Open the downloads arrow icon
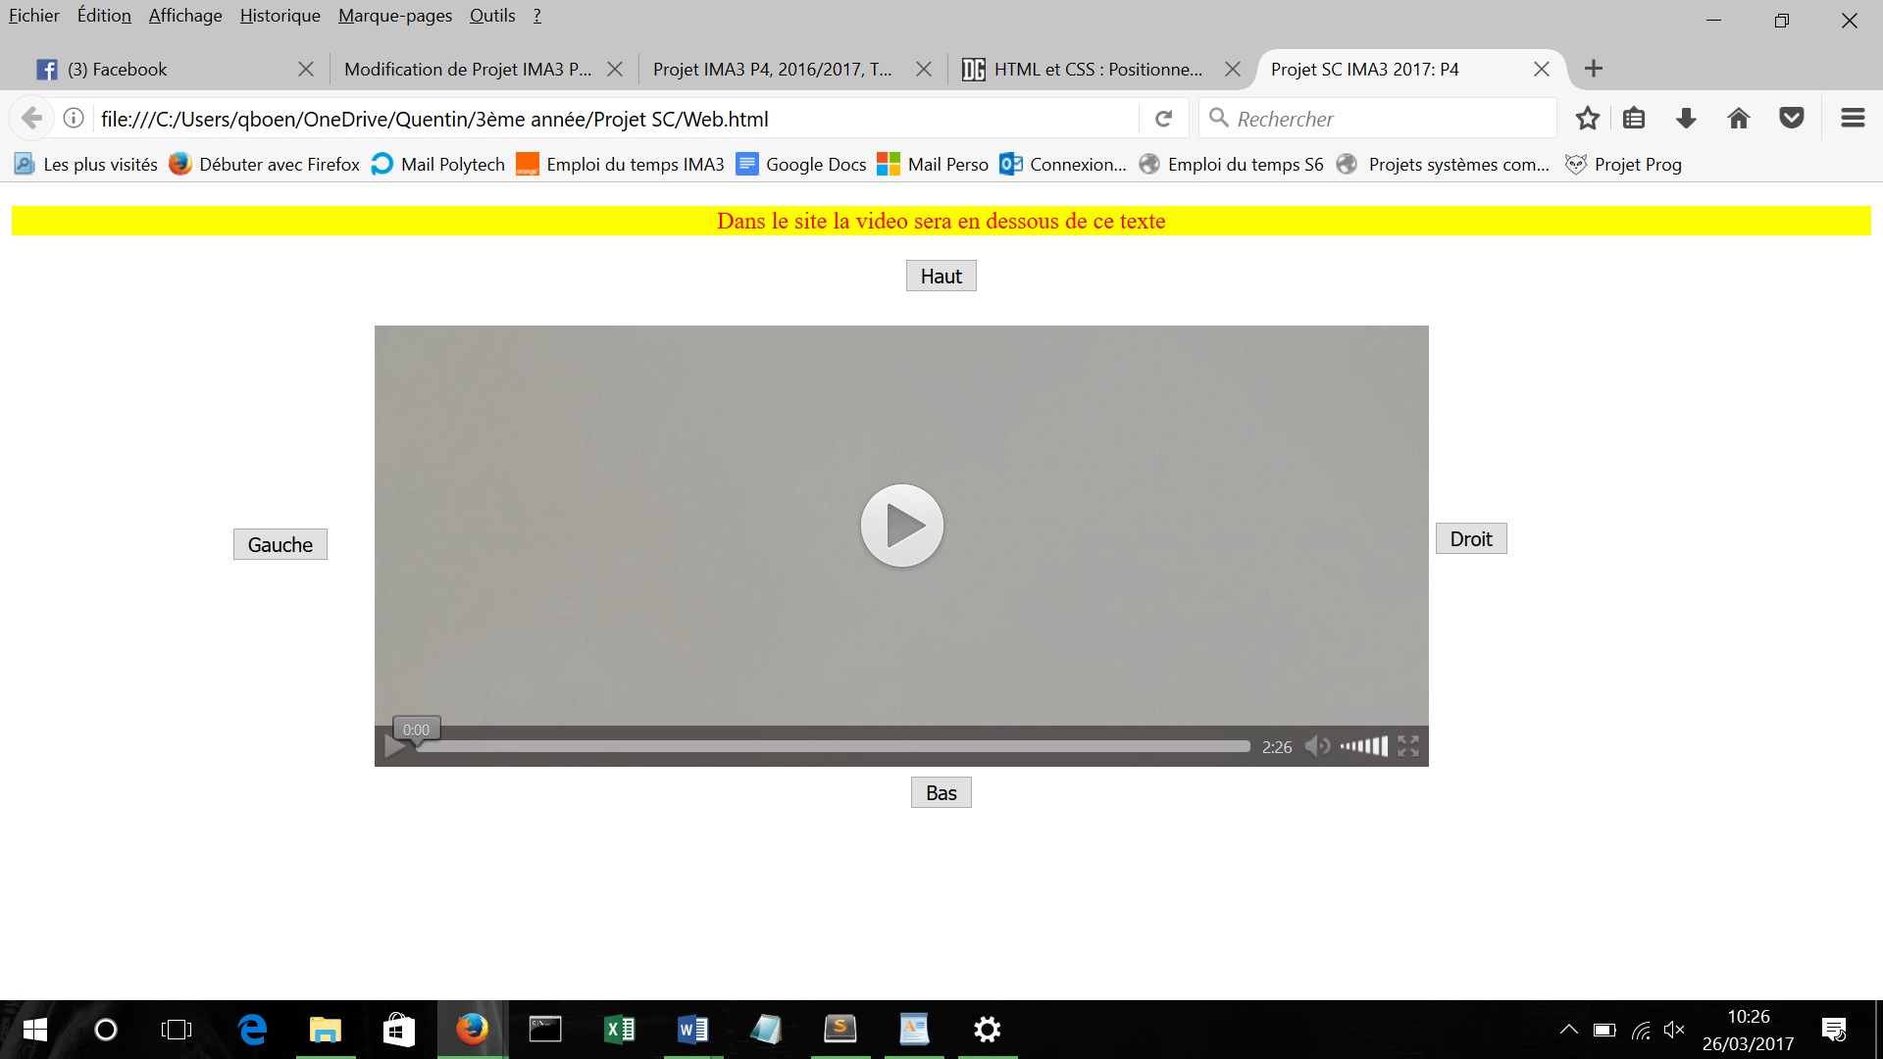This screenshot has height=1059, width=1883. click(x=1686, y=119)
